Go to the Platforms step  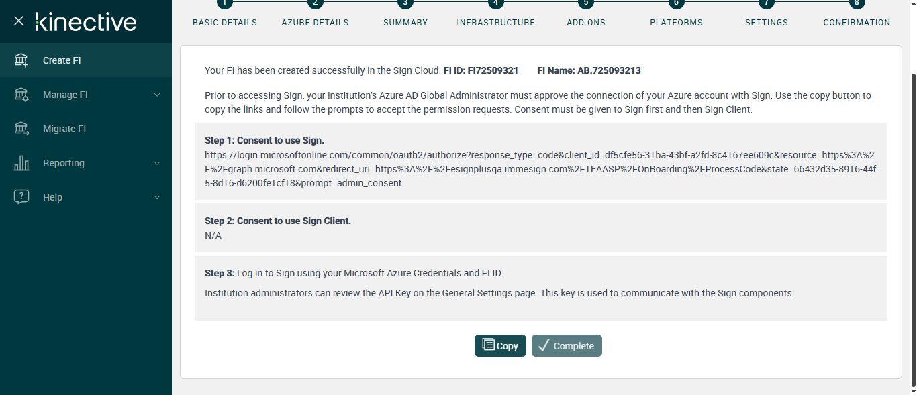pyautogui.click(x=676, y=23)
